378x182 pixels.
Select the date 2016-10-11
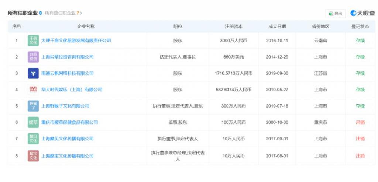(277, 41)
